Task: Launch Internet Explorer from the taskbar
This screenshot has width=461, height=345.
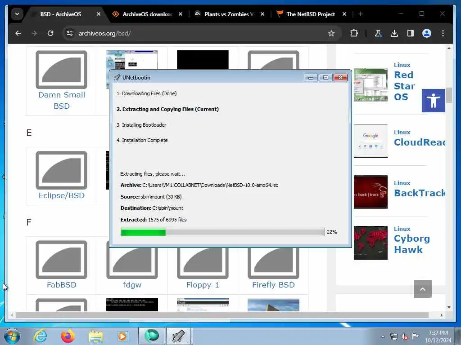Action: coord(40,336)
